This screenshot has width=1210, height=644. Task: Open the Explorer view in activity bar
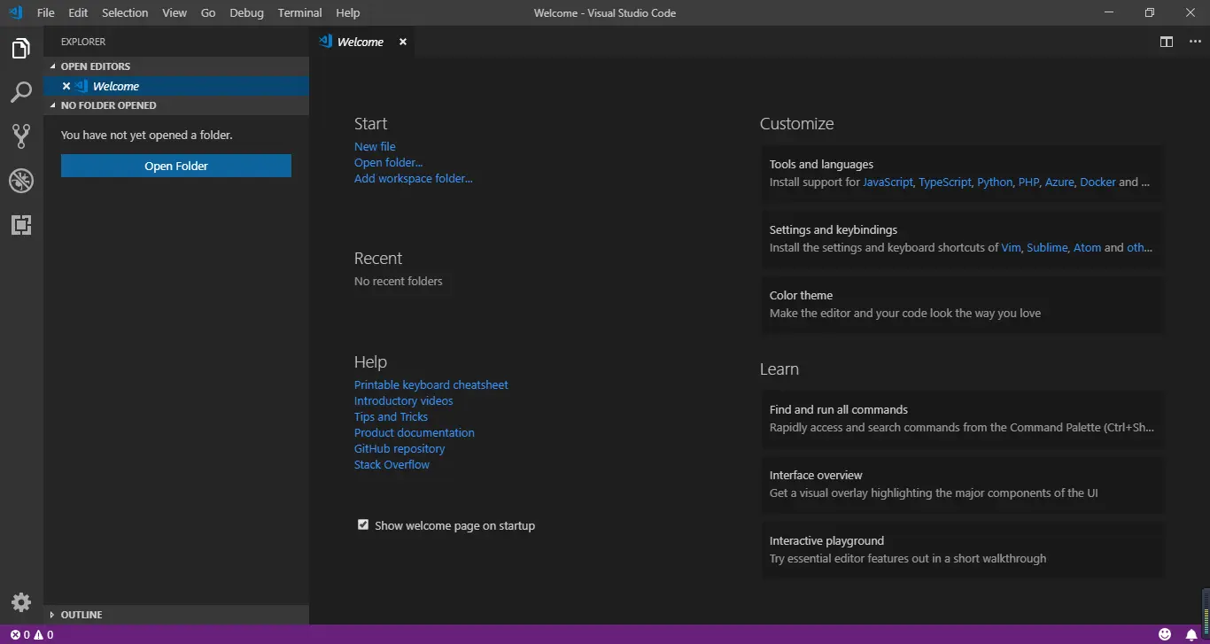pos(21,49)
